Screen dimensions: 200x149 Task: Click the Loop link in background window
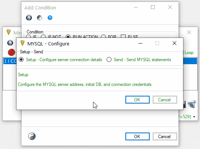189,53
